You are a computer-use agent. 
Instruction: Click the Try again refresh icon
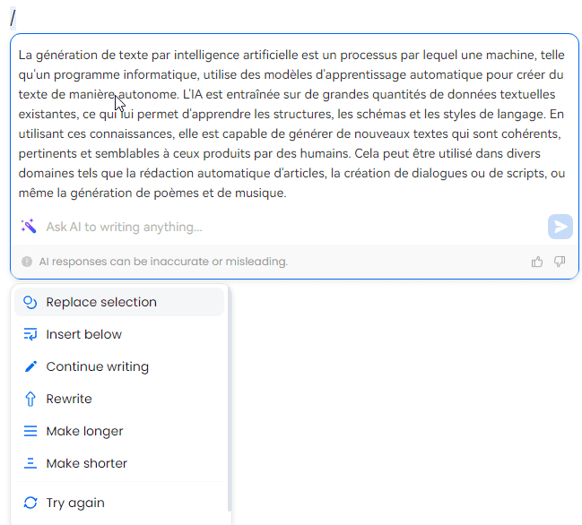pyautogui.click(x=30, y=503)
